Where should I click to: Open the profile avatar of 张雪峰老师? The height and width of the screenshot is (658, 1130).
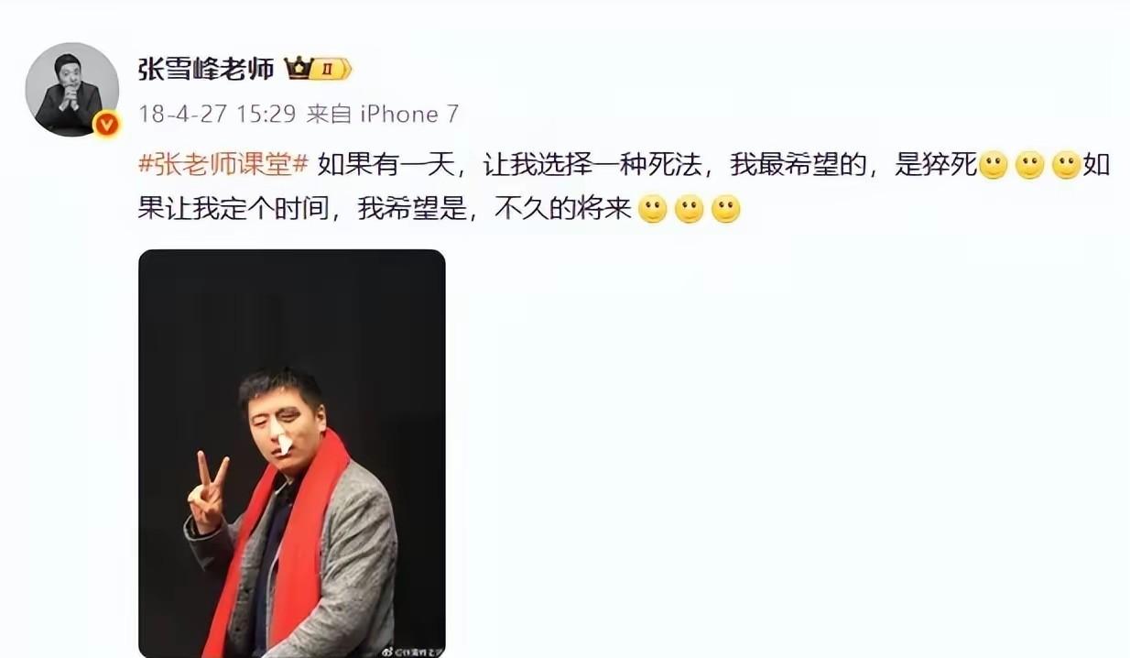pyautogui.click(x=71, y=90)
